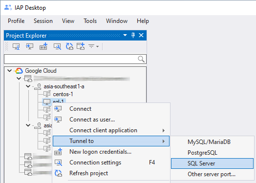Viewport: 256px width, 183px height.
Task: Click the connection settings toolbar icon
Action: (x=57, y=46)
